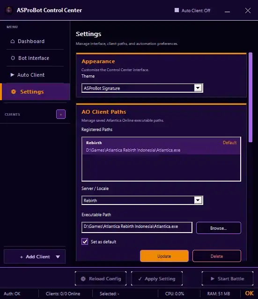
Task: Click the Executable Path input field
Action: pos(137,227)
